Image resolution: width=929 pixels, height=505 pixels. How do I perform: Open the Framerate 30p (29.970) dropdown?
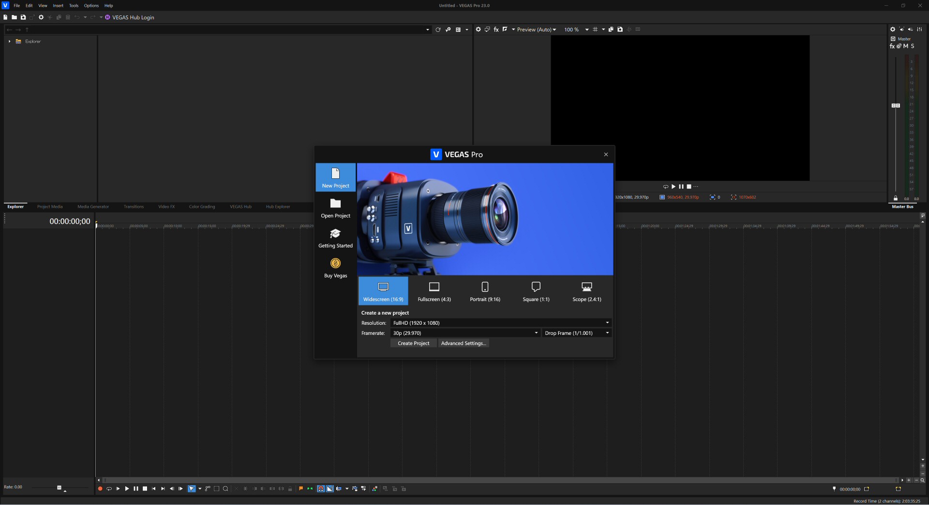[465, 333]
